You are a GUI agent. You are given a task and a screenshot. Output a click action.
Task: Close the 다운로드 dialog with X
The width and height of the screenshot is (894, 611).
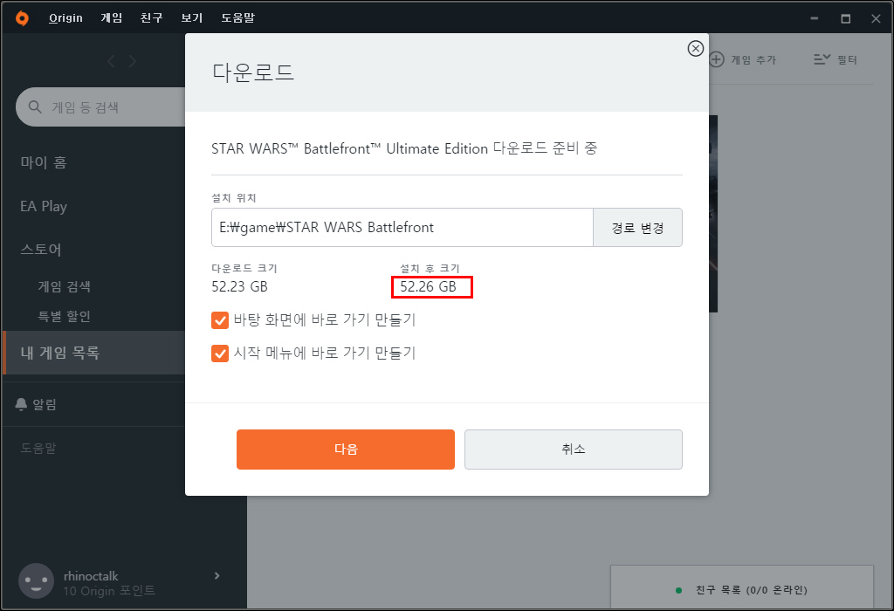click(x=695, y=49)
